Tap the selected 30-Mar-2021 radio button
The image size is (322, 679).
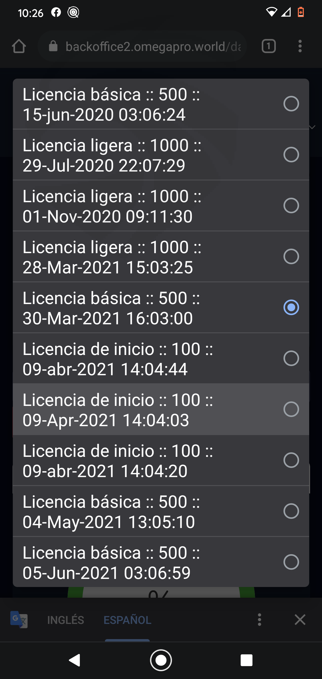tap(291, 307)
